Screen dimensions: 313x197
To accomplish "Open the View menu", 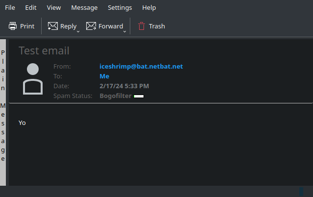I will 54,7.
